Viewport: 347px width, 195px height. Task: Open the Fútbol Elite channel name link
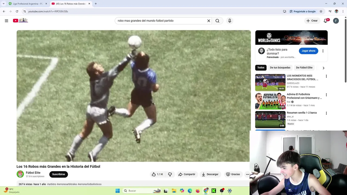[x=33, y=173]
